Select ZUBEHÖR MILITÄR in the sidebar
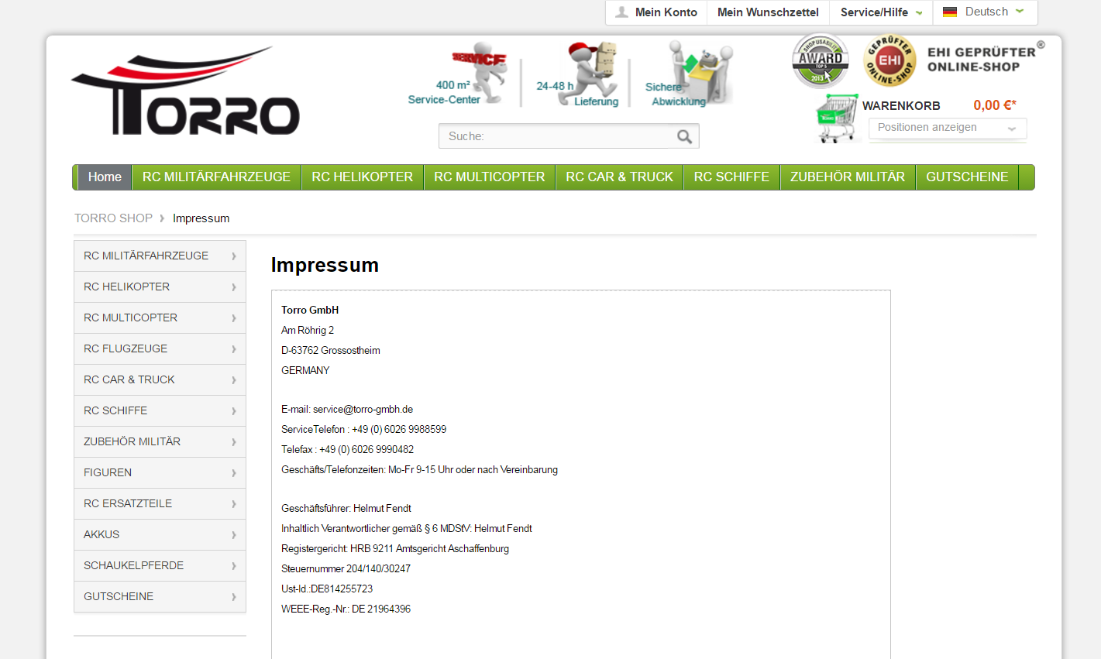The width and height of the screenshot is (1101, 659). [160, 441]
